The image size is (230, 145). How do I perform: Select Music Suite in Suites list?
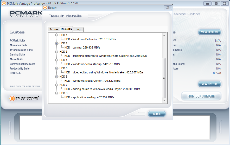pyautogui.click(x=16, y=59)
